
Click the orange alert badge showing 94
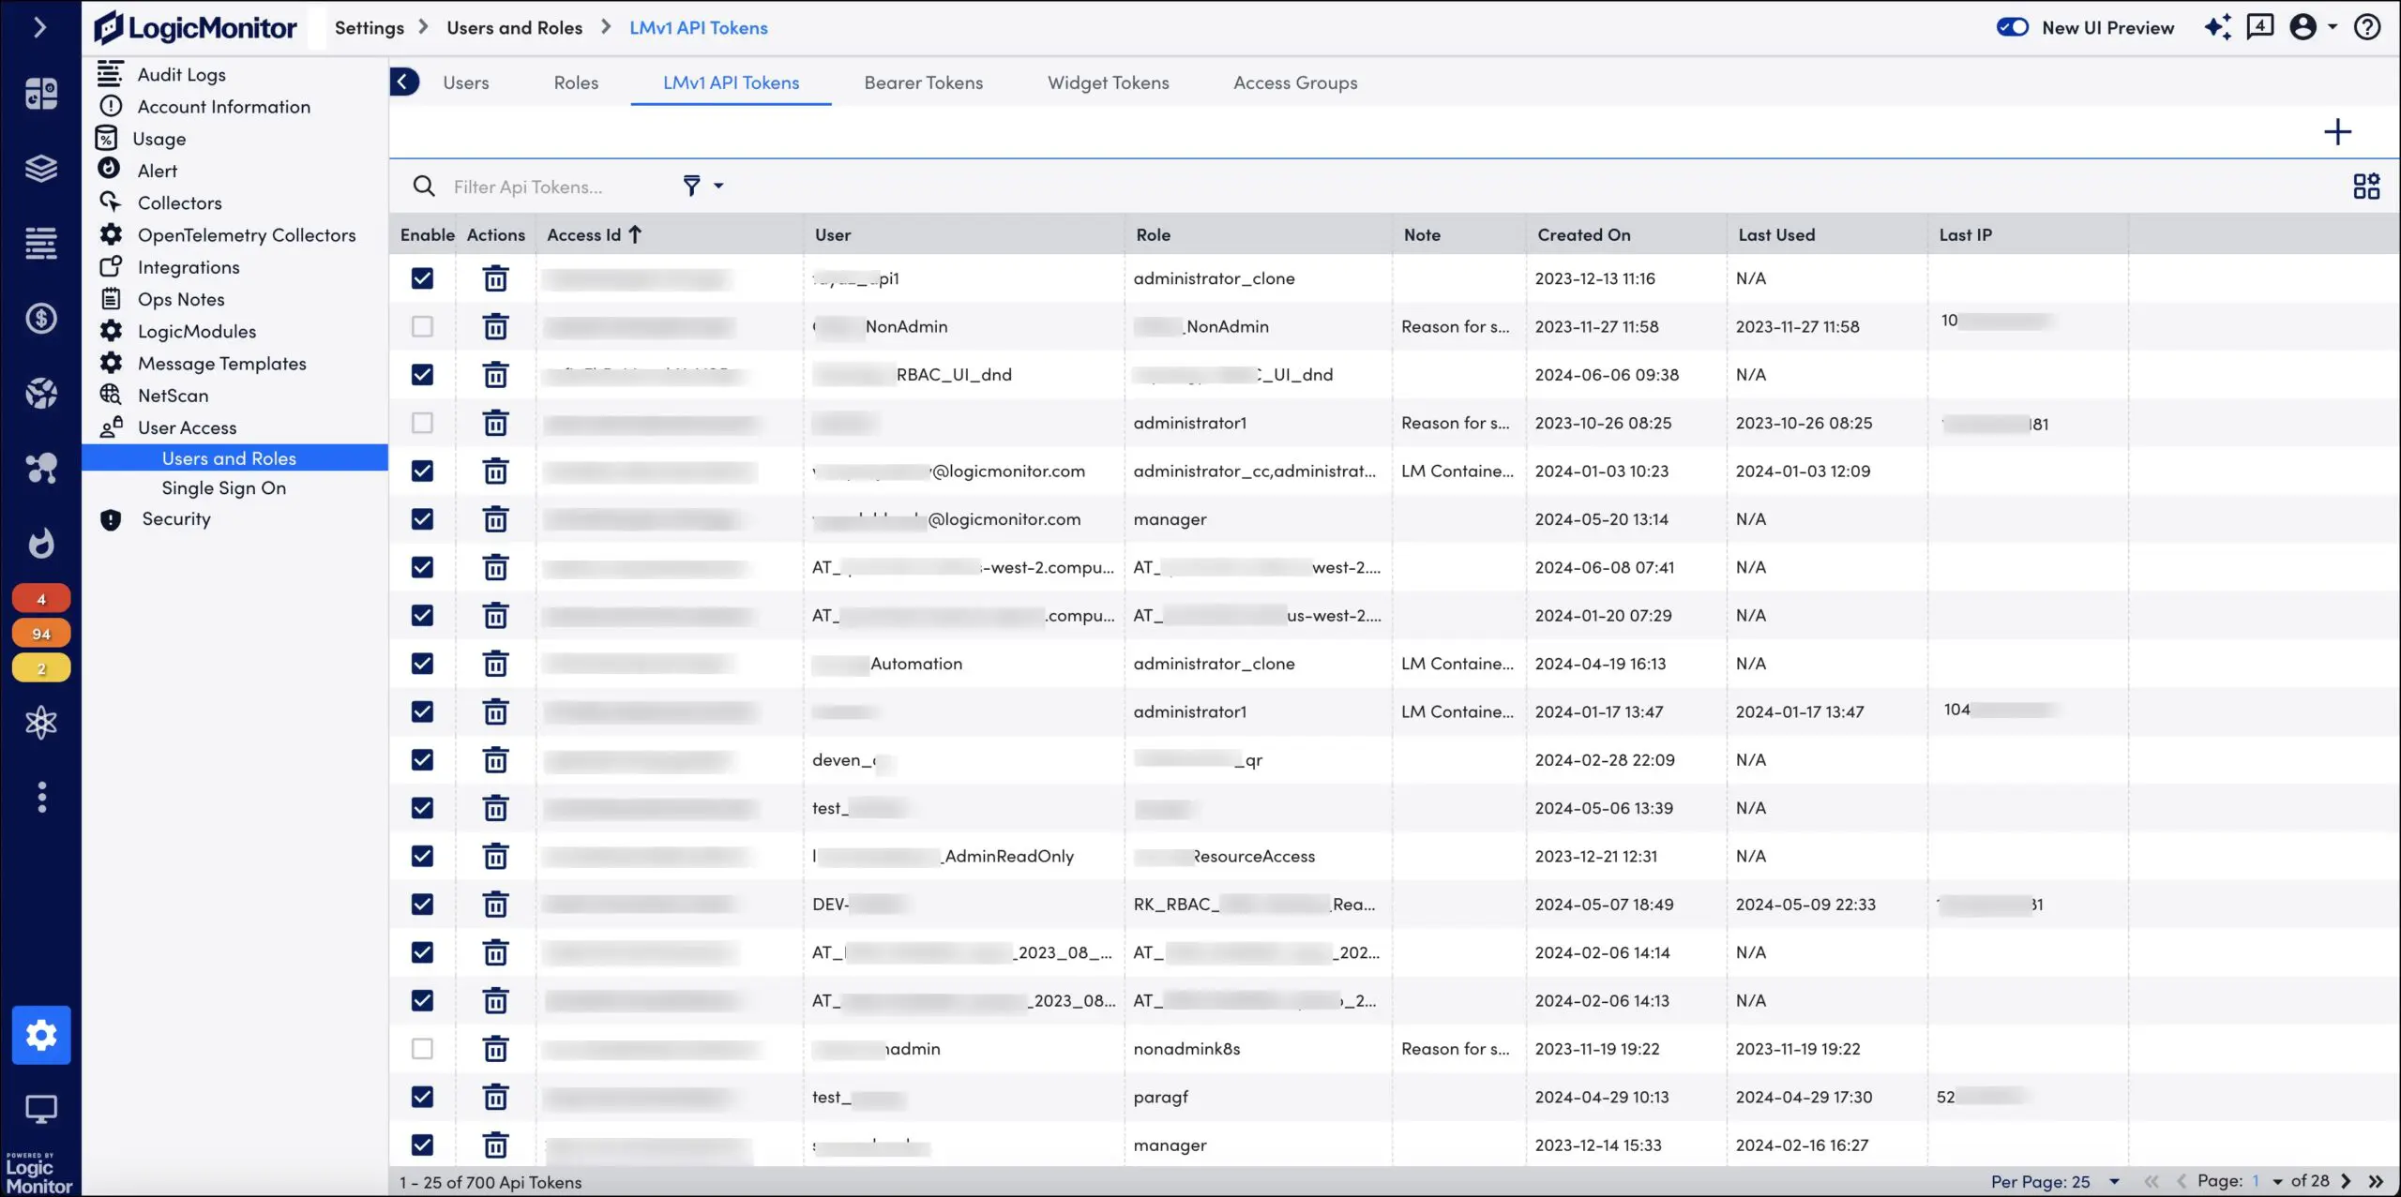(x=40, y=634)
